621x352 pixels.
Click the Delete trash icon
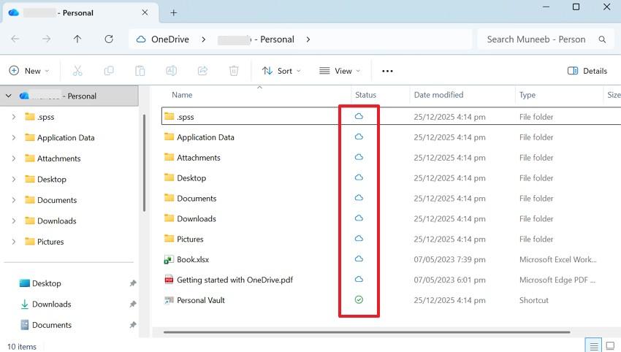coord(234,71)
